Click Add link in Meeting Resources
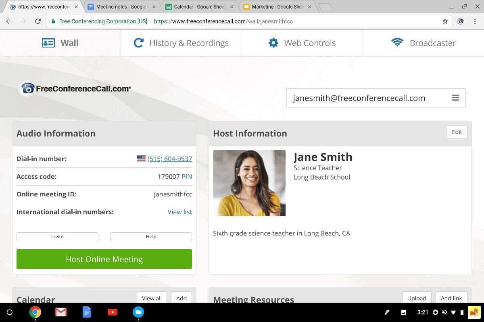This screenshot has width=484, height=322. pyautogui.click(x=451, y=298)
